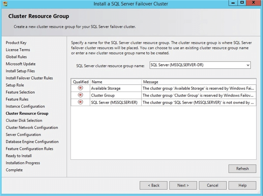
Task: Select the SQL Server (MSSQLSERVER) name cell
Action: click(x=116, y=102)
